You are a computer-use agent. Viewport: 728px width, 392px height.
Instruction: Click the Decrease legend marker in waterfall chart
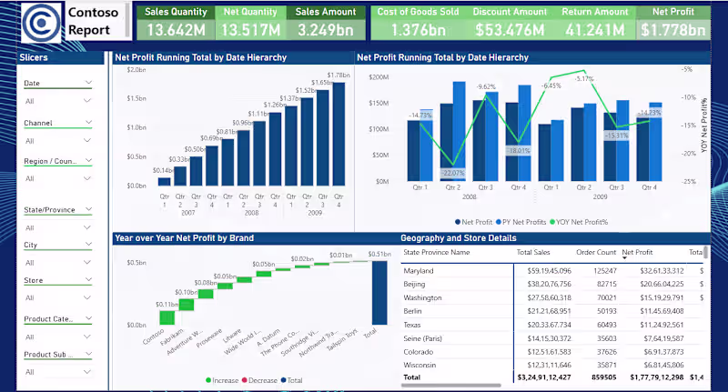(x=244, y=380)
